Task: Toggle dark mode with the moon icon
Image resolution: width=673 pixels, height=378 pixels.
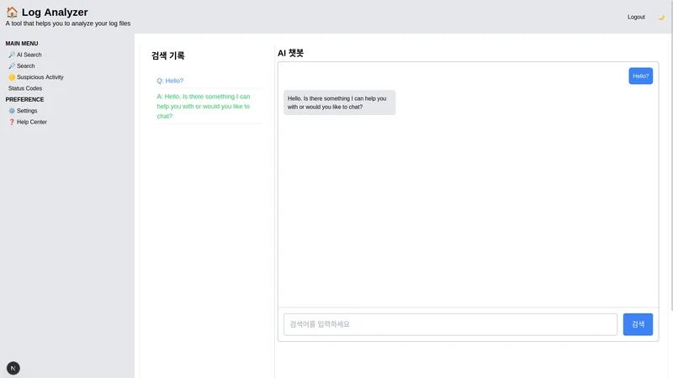Action: pyautogui.click(x=661, y=17)
